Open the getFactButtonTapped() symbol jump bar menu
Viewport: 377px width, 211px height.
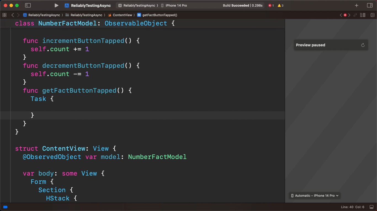(x=157, y=15)
